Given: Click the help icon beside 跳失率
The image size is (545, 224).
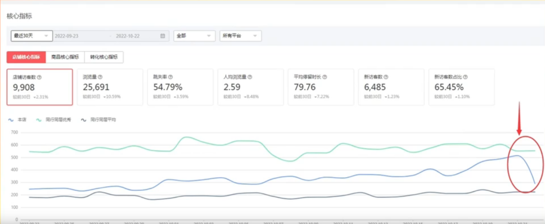Looking at the screenshot, I should click(x=170, y=78).
